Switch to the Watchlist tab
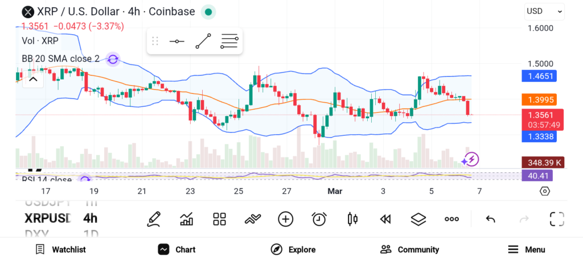The width and height of the screenshot is (583, 262). pos(60,249)
